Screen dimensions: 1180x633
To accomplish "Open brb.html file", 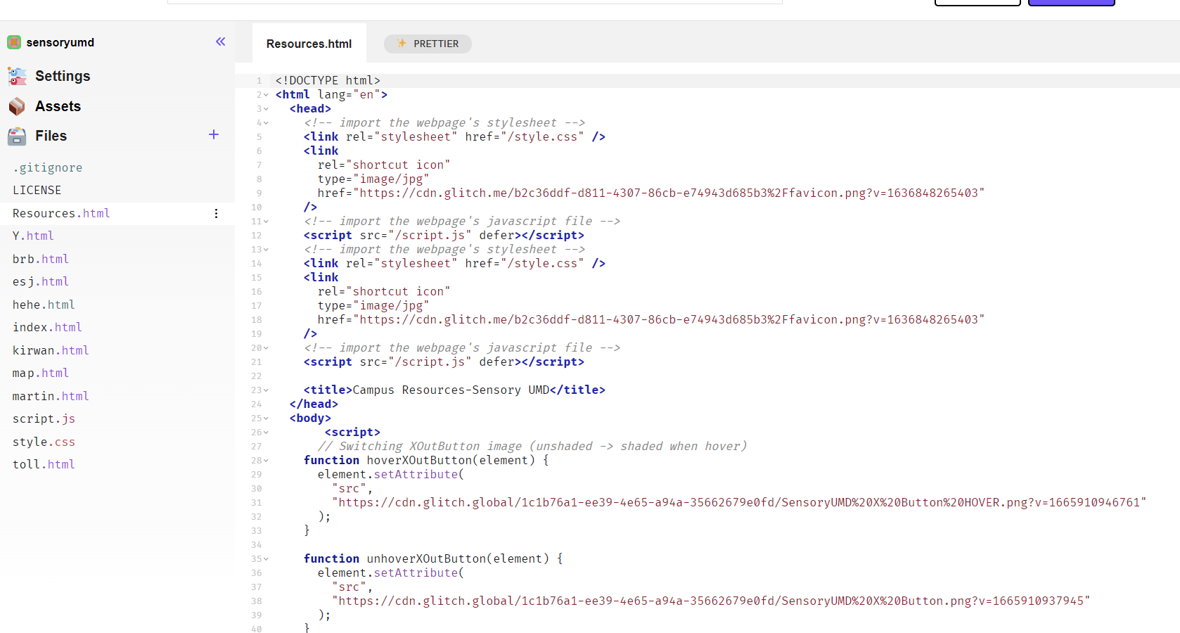I will (40, 259).
